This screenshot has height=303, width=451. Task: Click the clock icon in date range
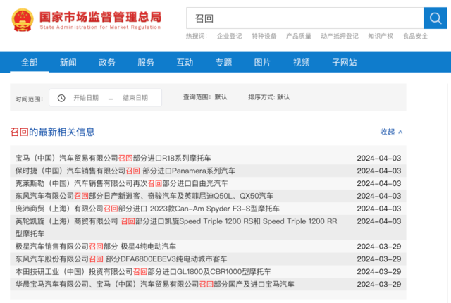pos(61,98)
